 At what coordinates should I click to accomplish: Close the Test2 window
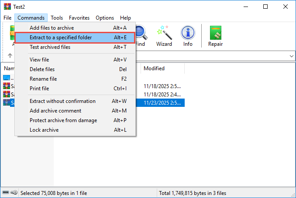pyautogui.click(x=286, y=7)
